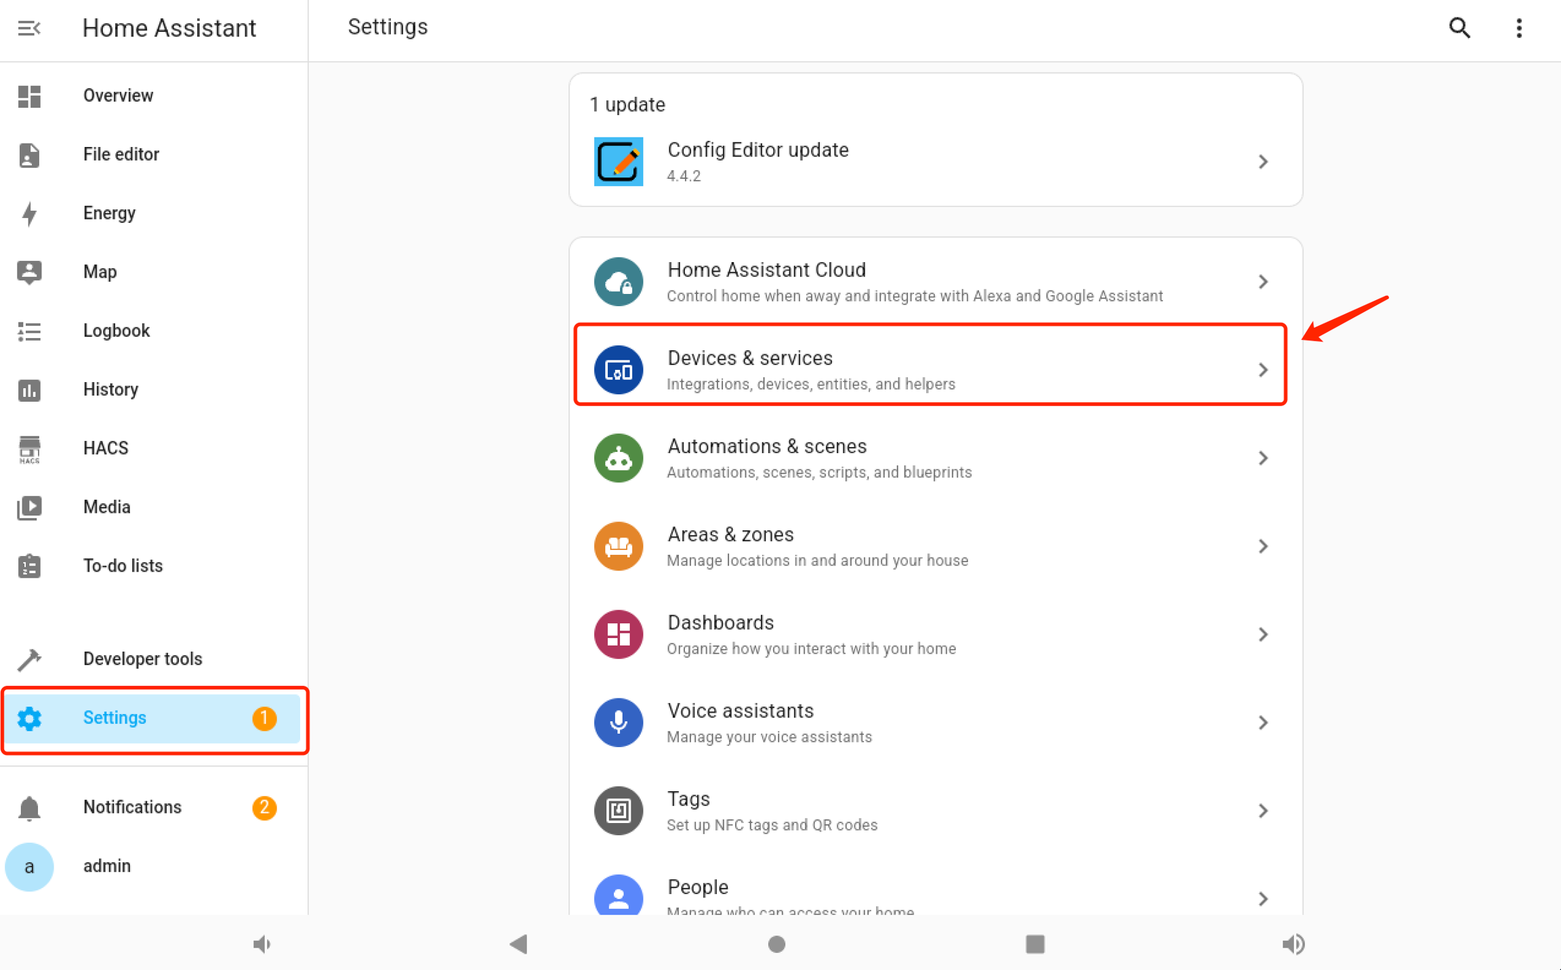1561x970 pixels.
Task: Click the Config Editor update icon
Action: [x=618, y=162]
